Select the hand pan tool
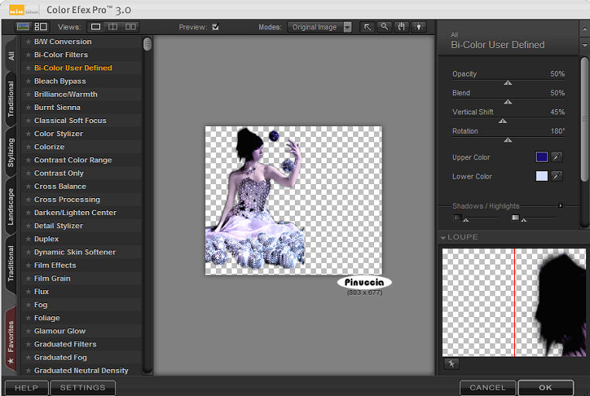This screenshot has width=590, height=396. coord(402,27)
